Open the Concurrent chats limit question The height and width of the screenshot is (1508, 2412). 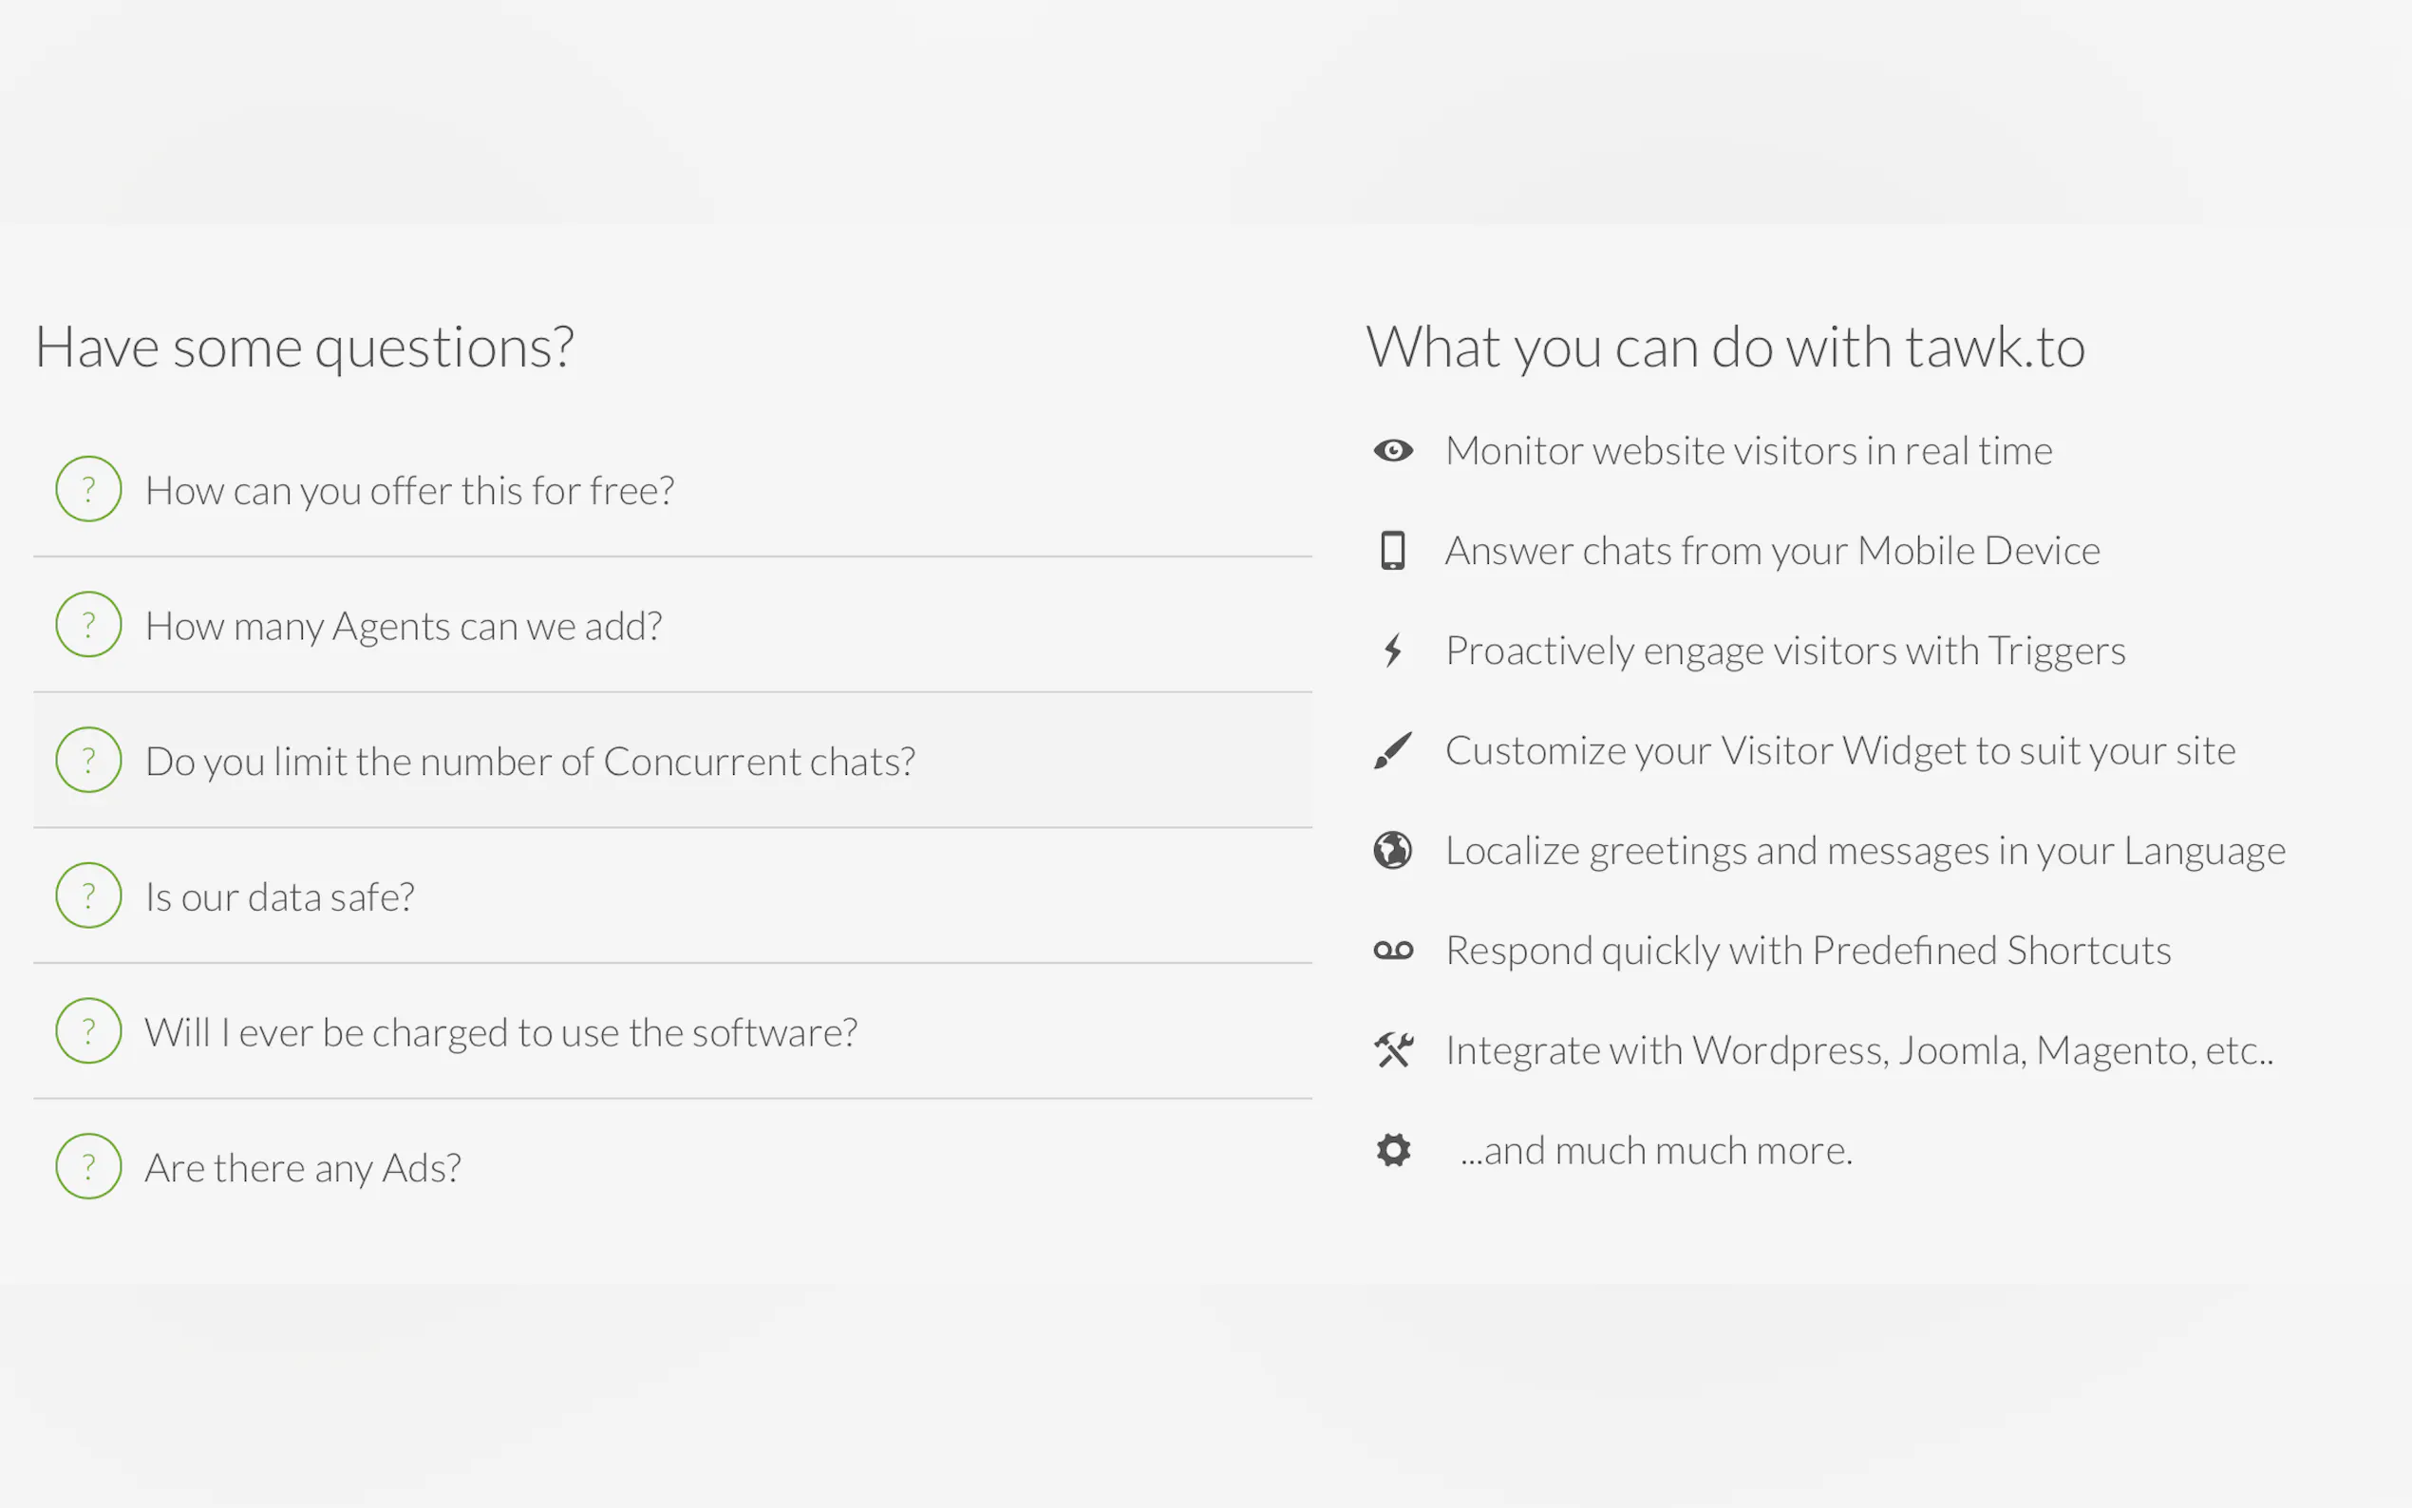530,762
